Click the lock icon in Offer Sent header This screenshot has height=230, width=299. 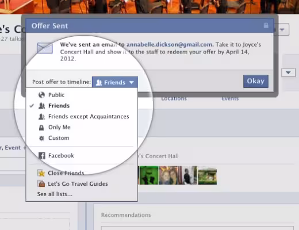(266, 25)
